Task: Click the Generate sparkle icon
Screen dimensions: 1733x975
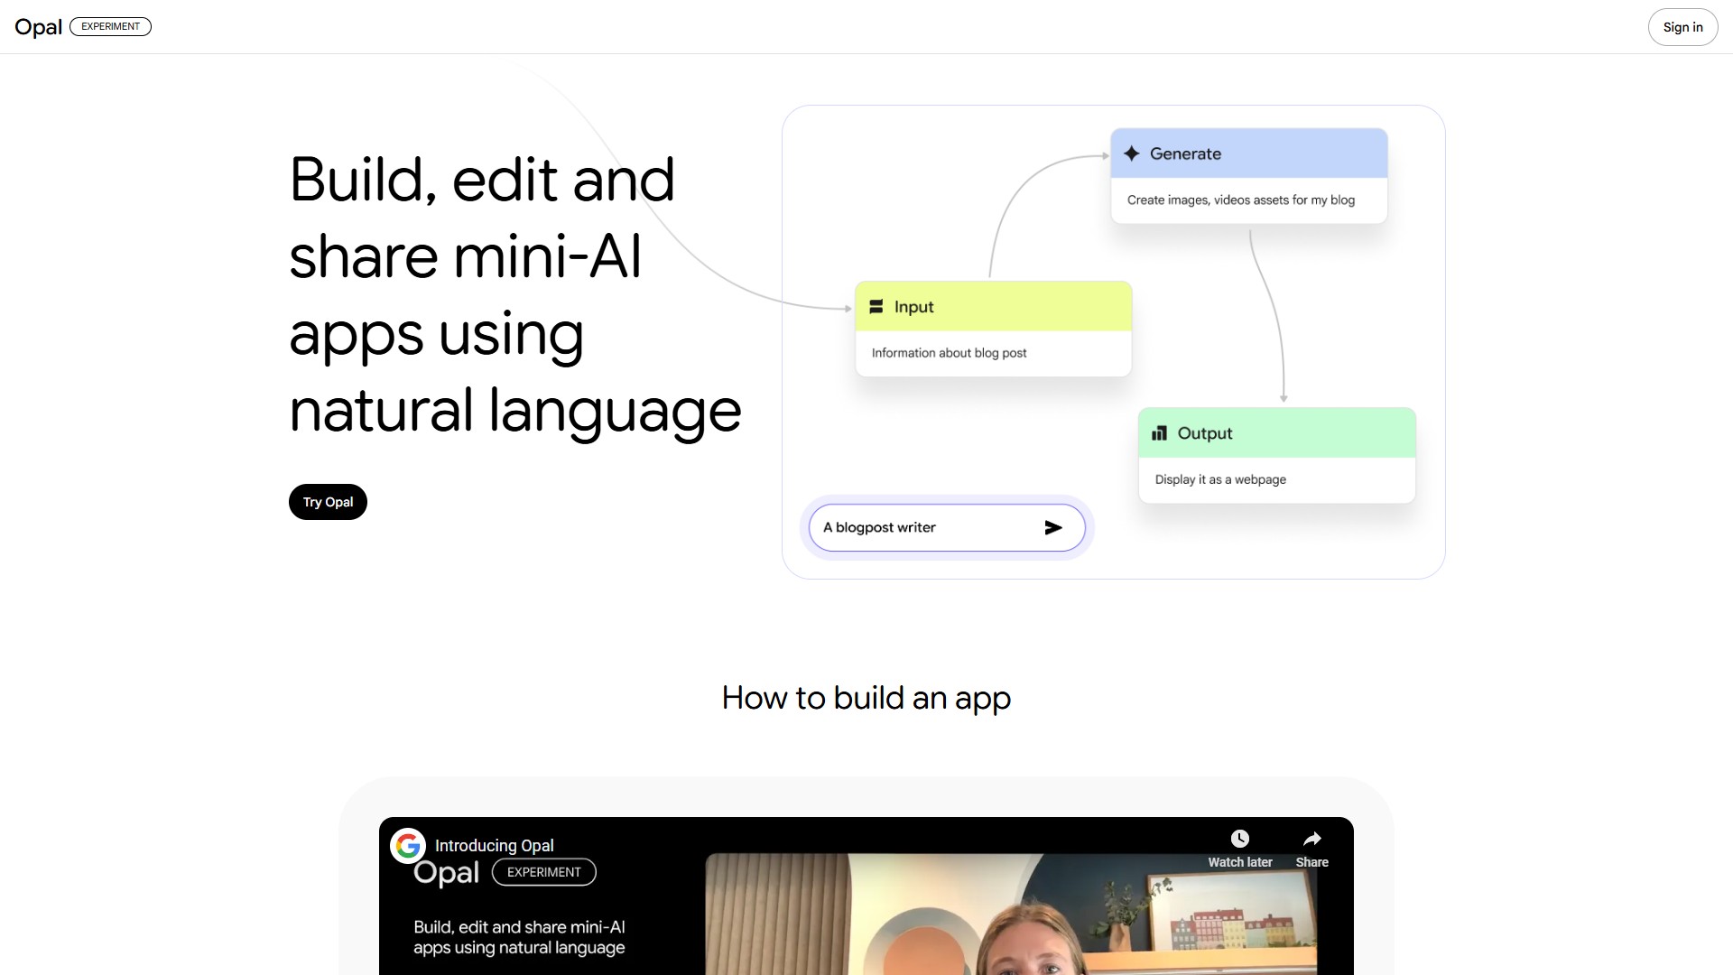Action: pos(1131,153)
